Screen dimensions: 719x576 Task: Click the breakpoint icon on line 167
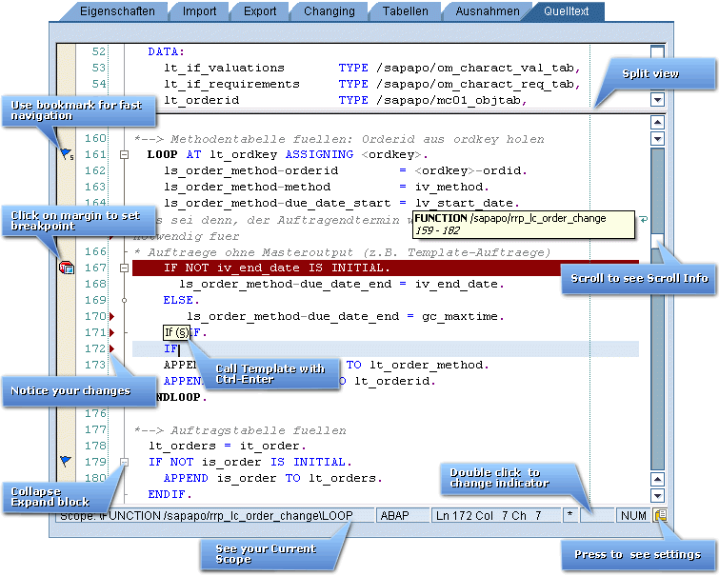click(x=66, y=268)
